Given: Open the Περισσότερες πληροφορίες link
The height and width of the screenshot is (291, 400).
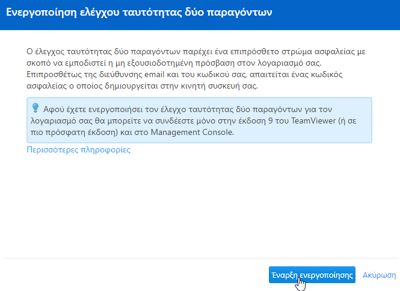Looking at the screenshot, I should 78,149.
